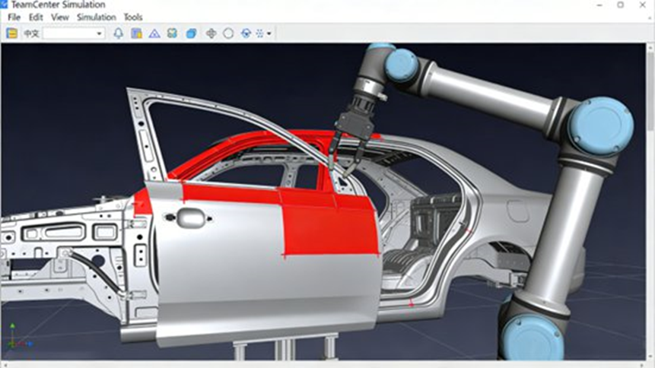The height and width of the screenshot is (368, 655).
Task: Open the combo box dropdown arrow beside 中文
Action: [x=100, y=33]
